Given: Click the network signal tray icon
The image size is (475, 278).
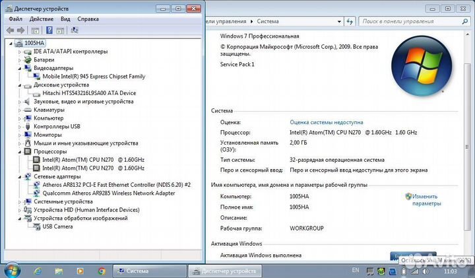Looking at the screenshot, I should coord(414,271).
